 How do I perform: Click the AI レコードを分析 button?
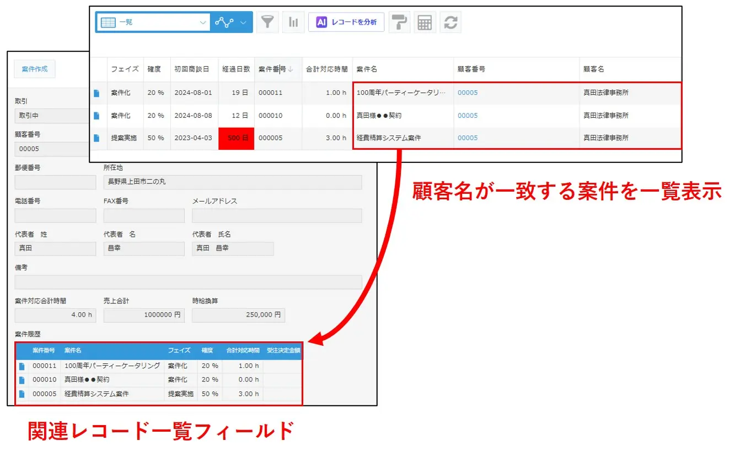point(346,23)
